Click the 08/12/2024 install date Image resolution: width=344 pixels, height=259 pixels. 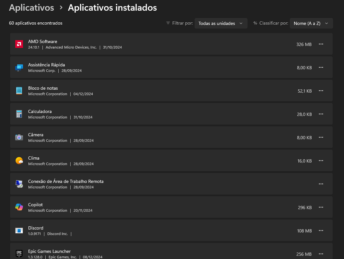[x=93, y=257]
